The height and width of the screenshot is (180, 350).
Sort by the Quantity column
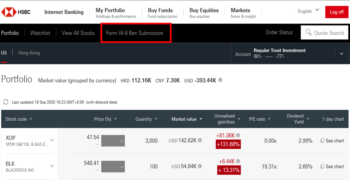coord(146,119)
